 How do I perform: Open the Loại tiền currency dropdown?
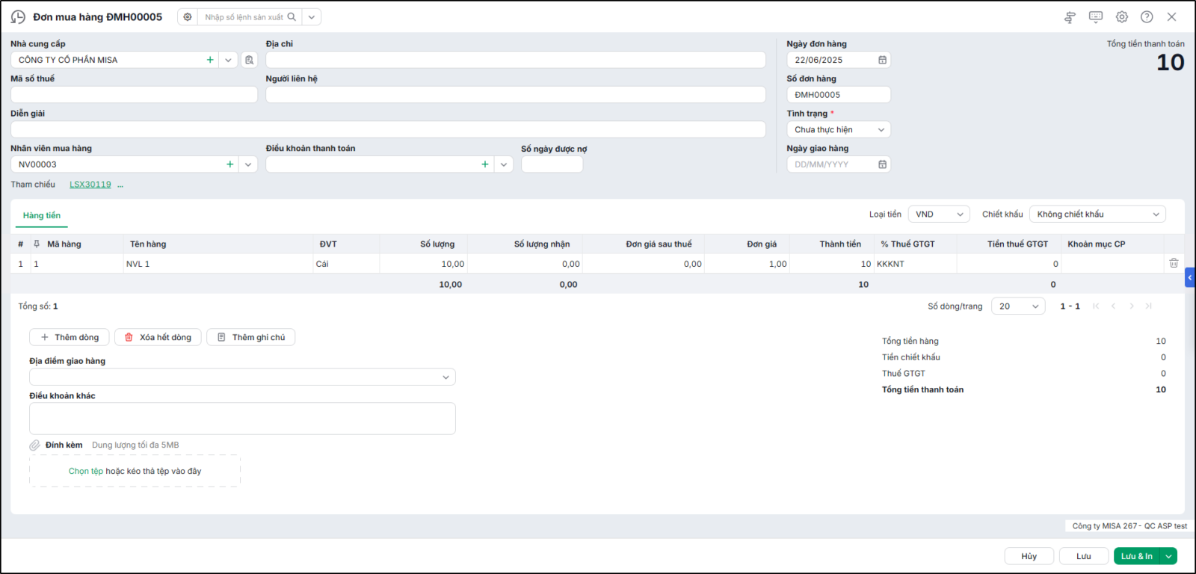point(939,215)
